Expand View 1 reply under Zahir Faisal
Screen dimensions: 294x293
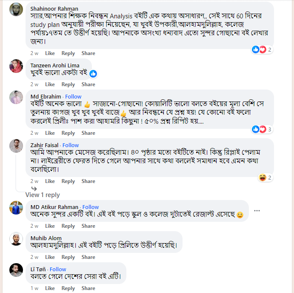pos(43,195)
